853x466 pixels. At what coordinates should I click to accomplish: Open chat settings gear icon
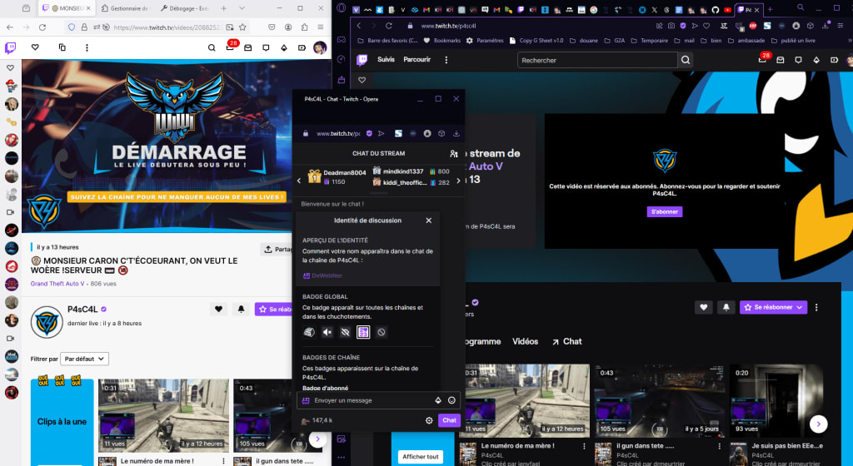coord(429,420)
